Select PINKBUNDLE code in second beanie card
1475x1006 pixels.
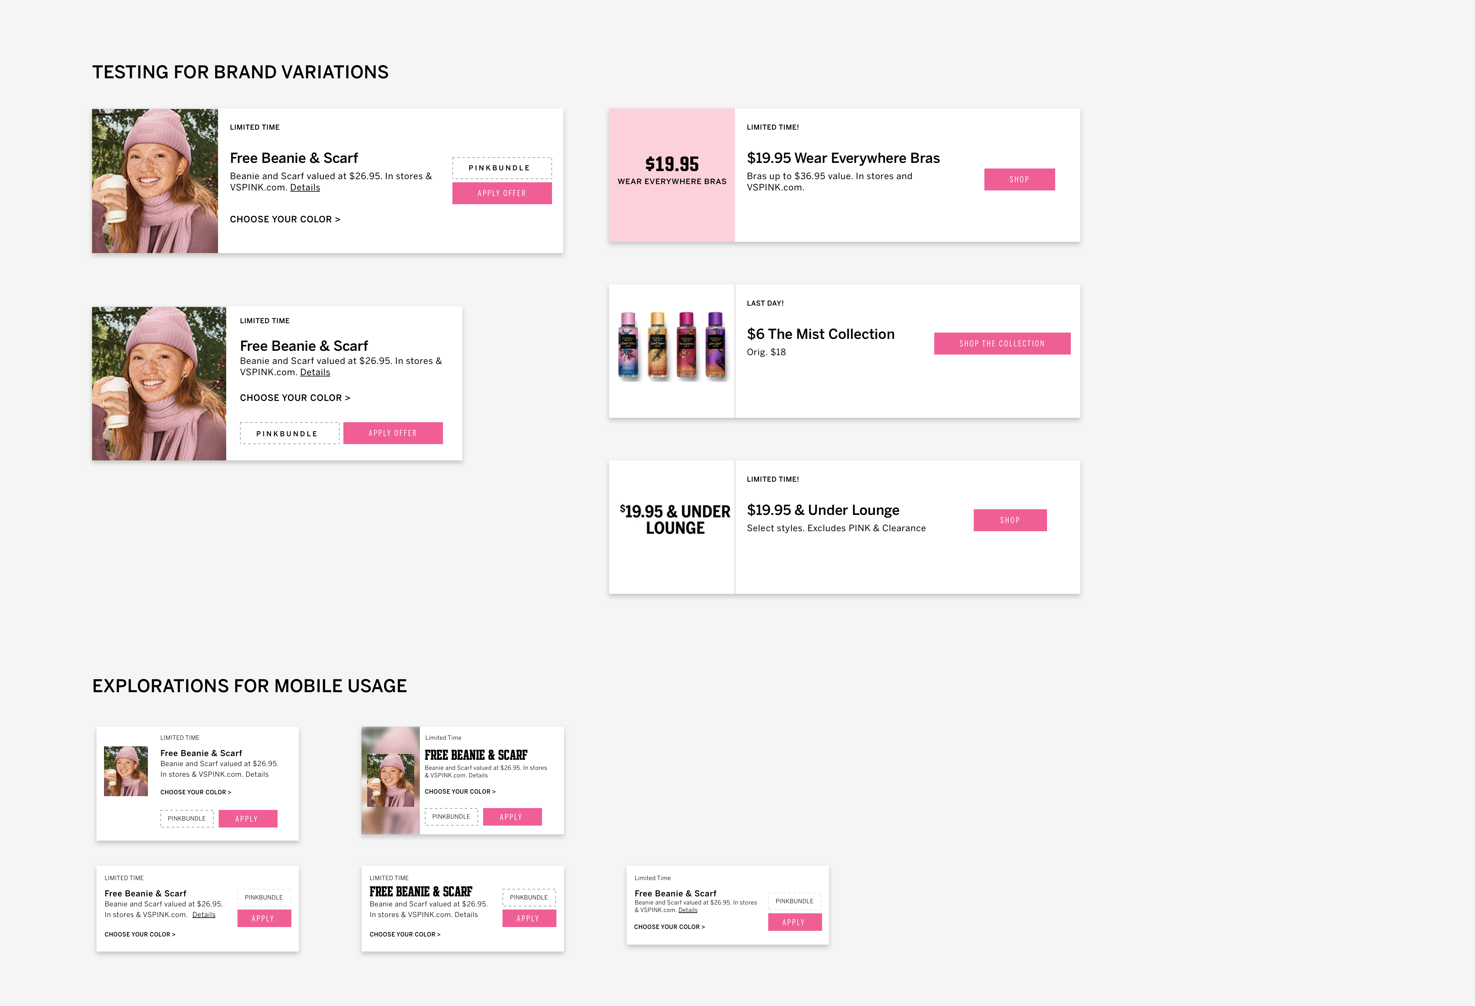[x=289, y=433]
